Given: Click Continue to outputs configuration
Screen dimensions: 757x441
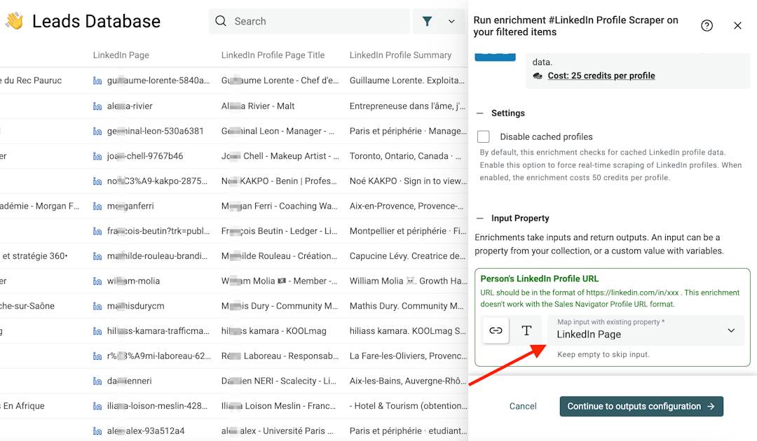Looking at the screenshot, I should coord(641,406).
